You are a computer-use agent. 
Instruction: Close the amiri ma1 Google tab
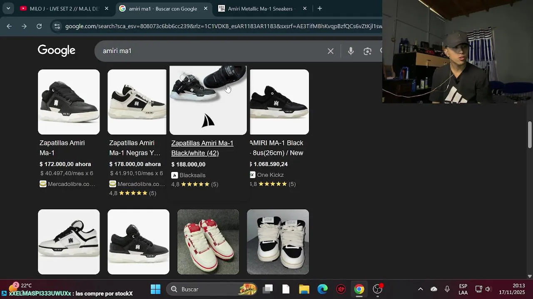pos(206,8)
